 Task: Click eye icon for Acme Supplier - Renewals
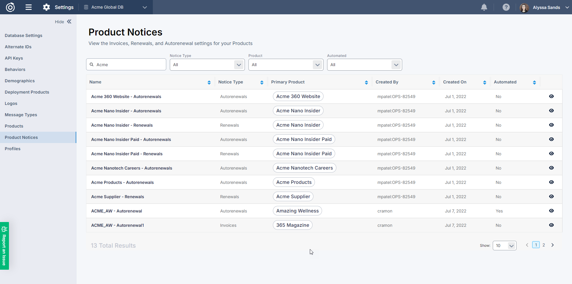coord(551,196)
